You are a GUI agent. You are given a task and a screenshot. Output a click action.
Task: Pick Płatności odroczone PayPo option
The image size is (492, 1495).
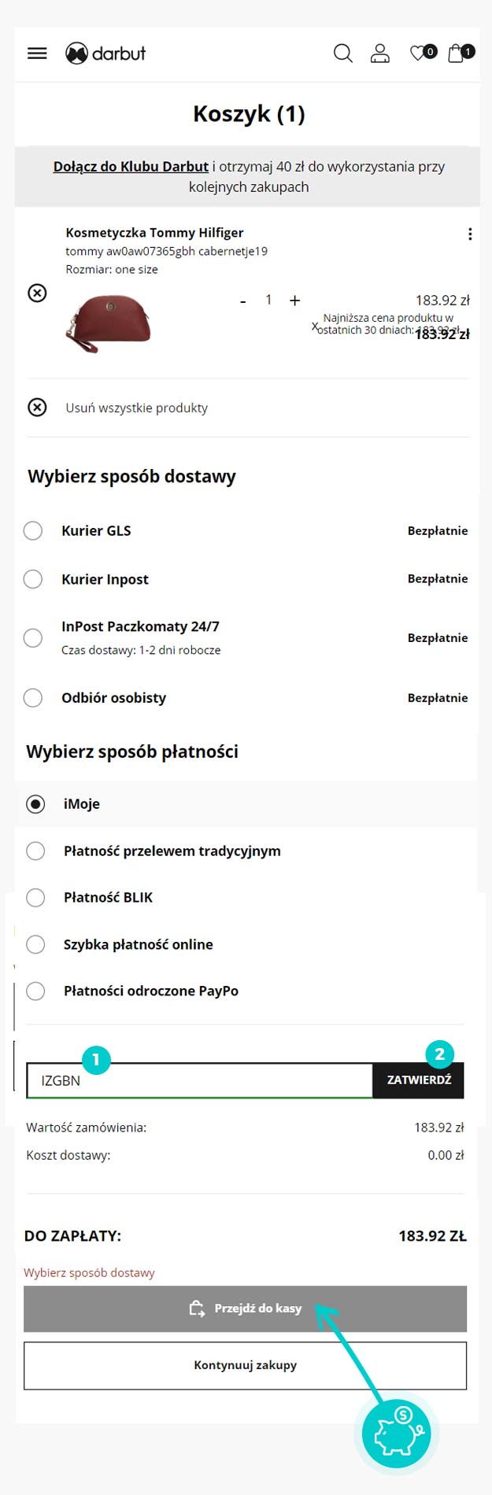[36, 991]
